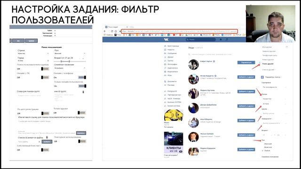Open the music note icon in VK header
This screenshot has width=301, height=169.
[227, 39]
